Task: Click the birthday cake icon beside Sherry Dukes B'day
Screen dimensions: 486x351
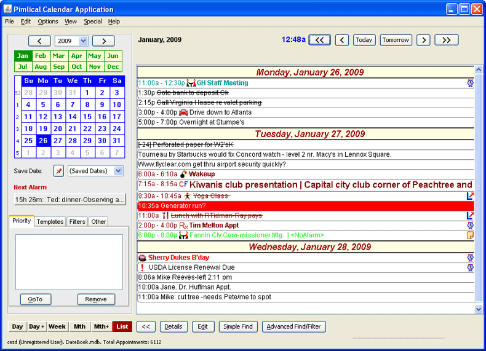Action: 142,258
